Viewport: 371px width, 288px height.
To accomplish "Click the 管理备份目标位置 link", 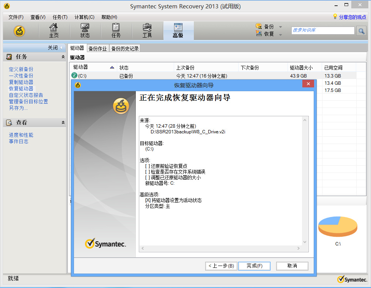I will [x=28, y=101].
